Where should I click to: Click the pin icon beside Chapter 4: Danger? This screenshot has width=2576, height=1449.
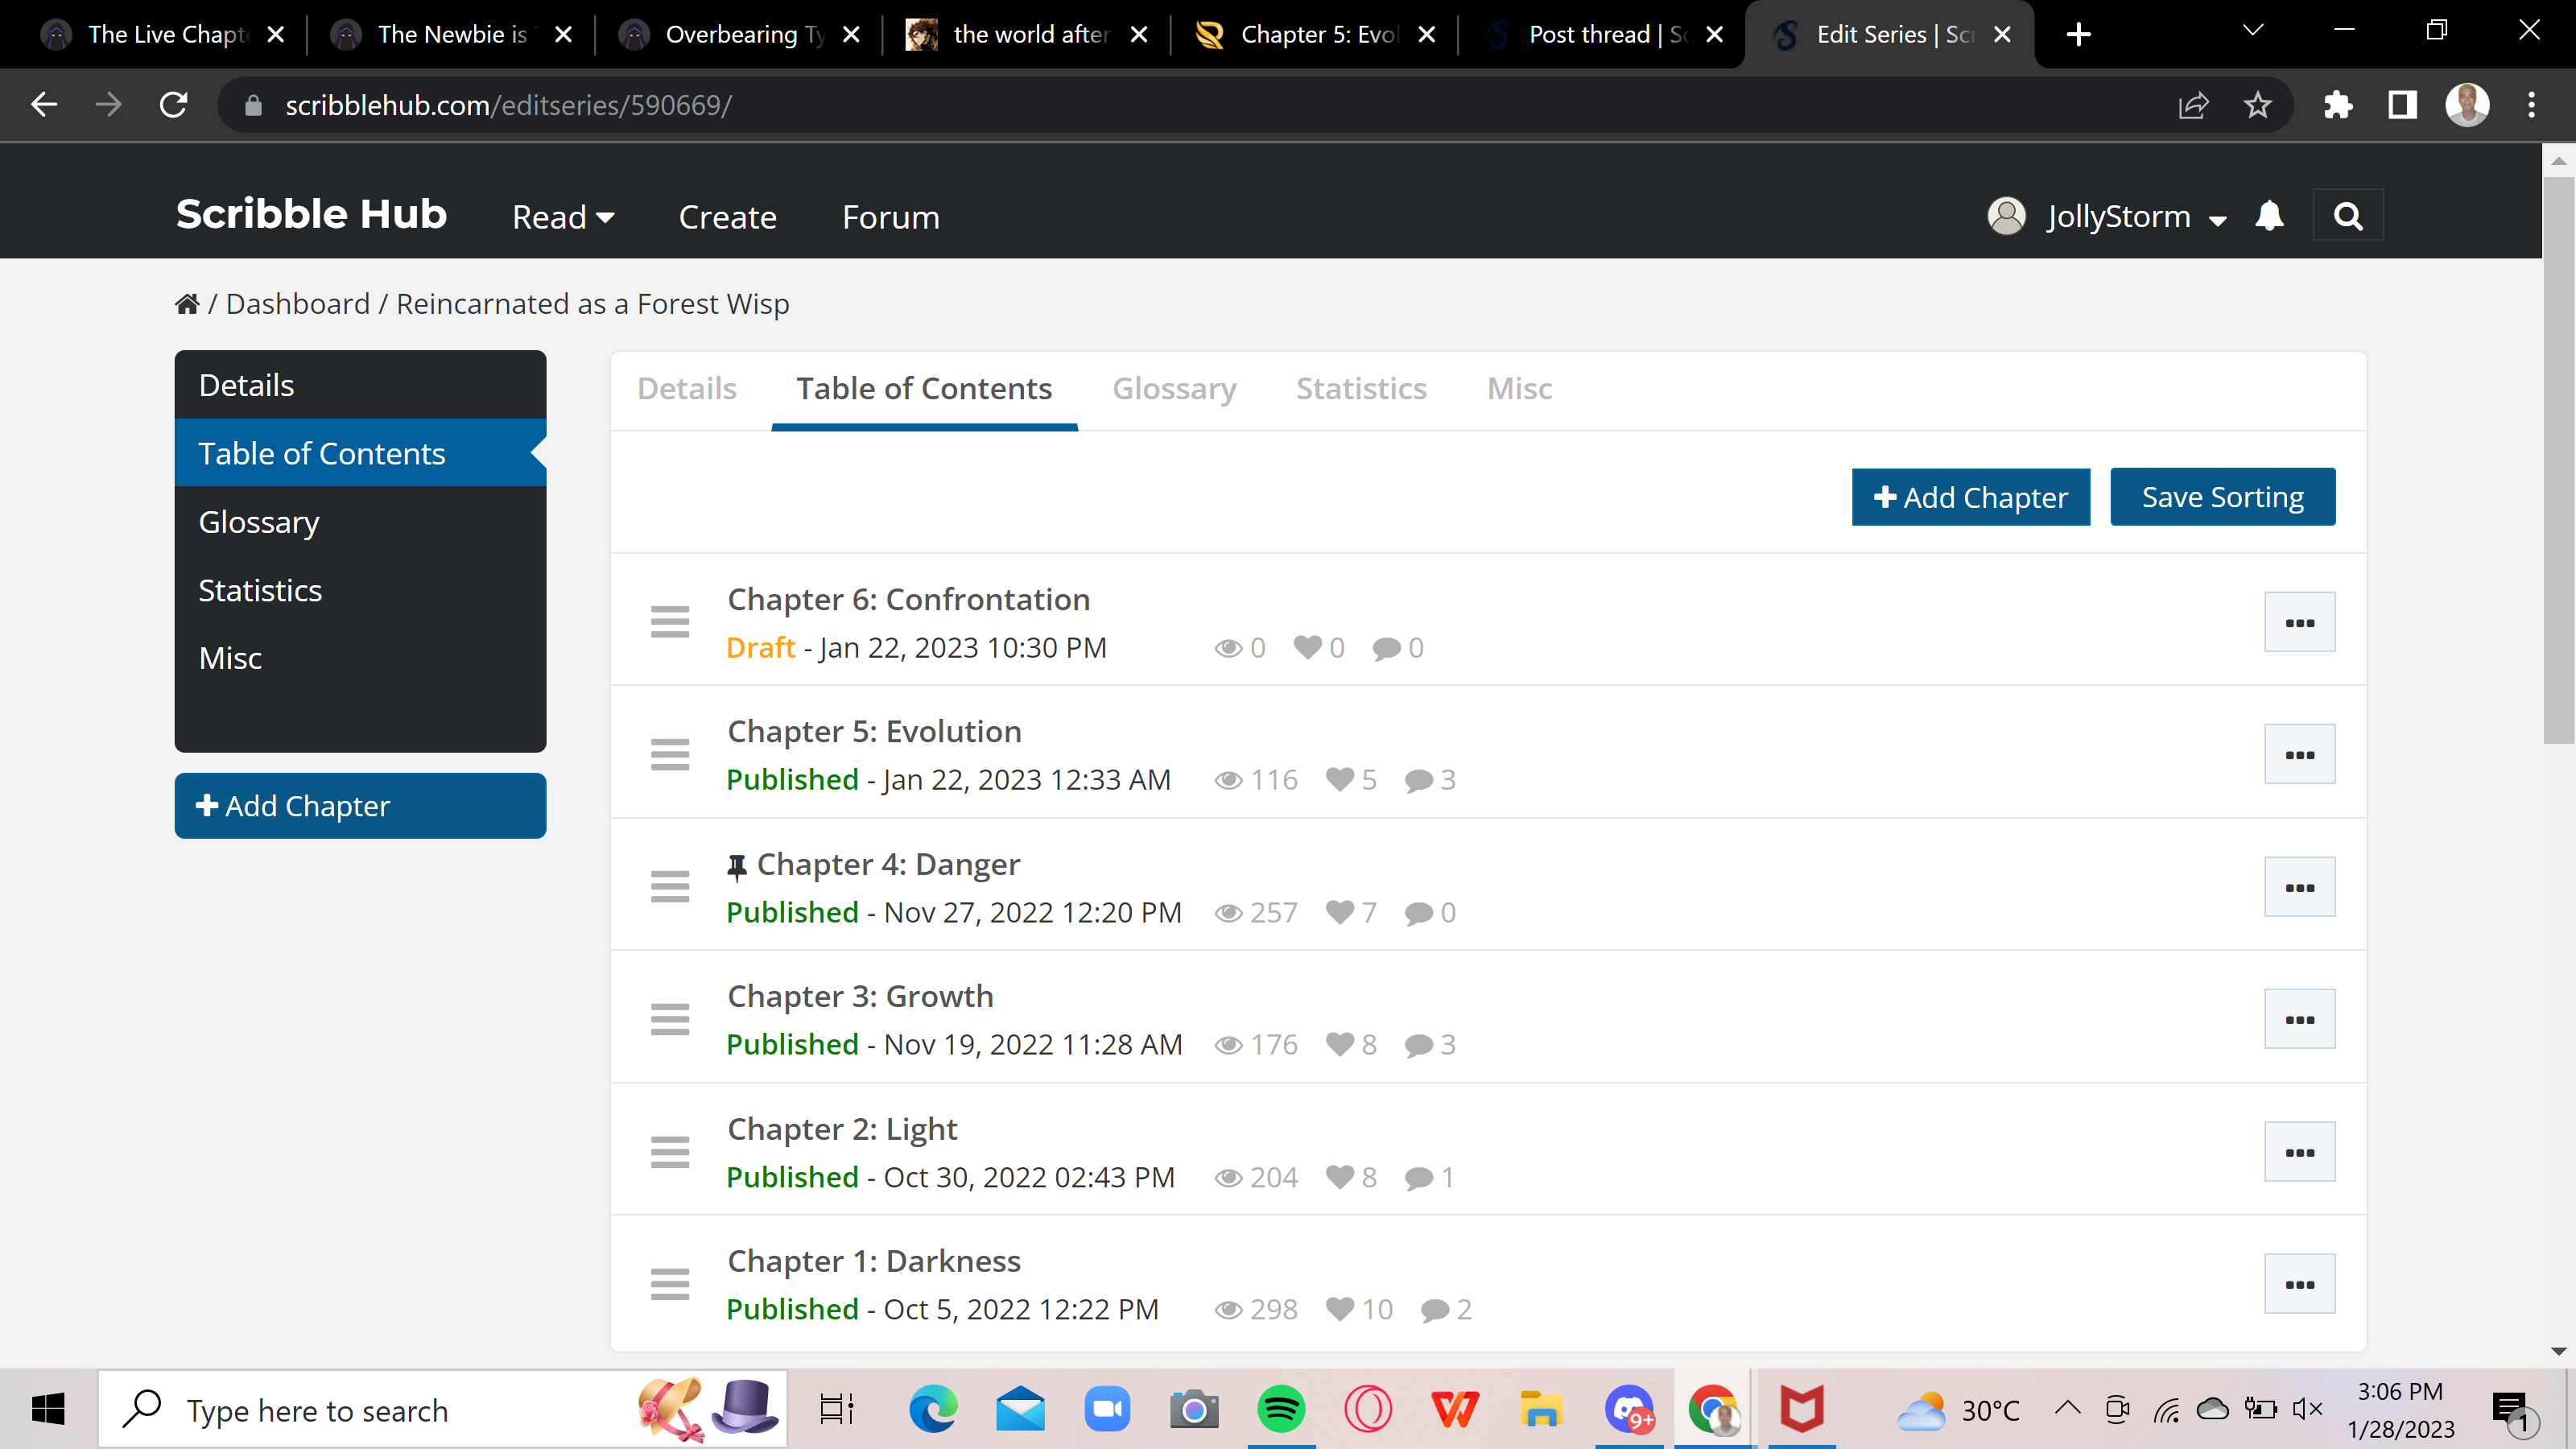tap(737, 866)
